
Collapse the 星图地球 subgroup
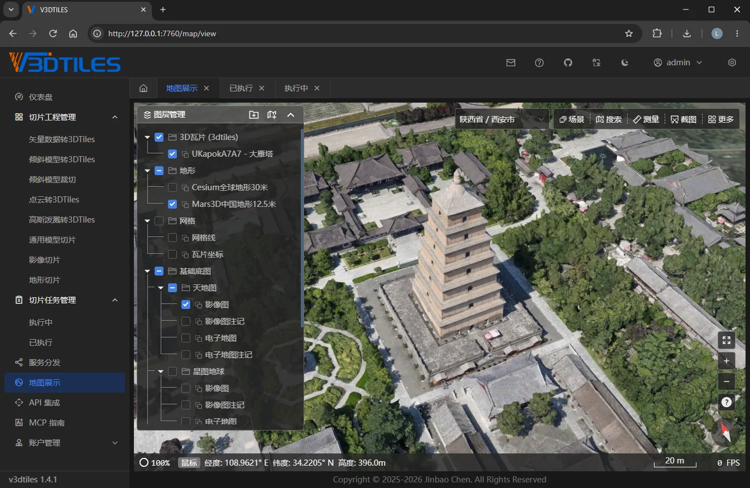161,371
